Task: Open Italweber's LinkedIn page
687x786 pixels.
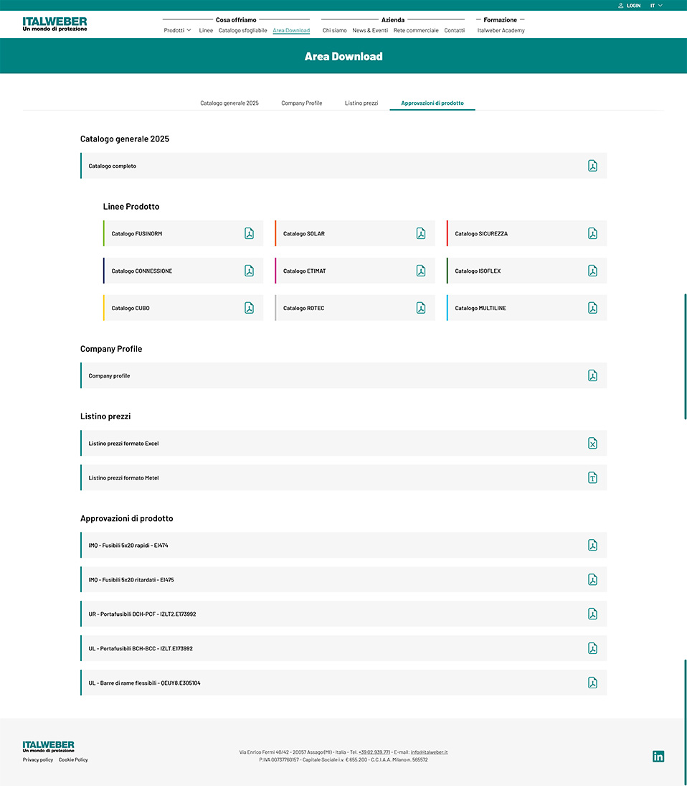Action: [x=658, y=756]
